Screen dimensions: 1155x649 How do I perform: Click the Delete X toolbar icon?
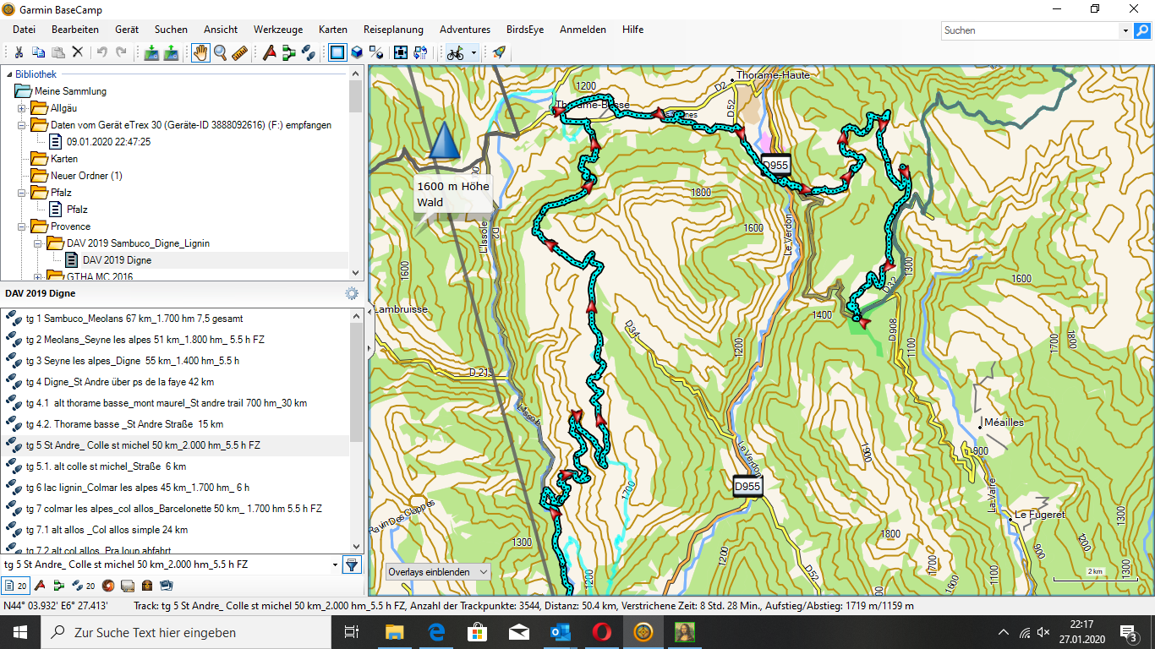[x=77, y=52]
